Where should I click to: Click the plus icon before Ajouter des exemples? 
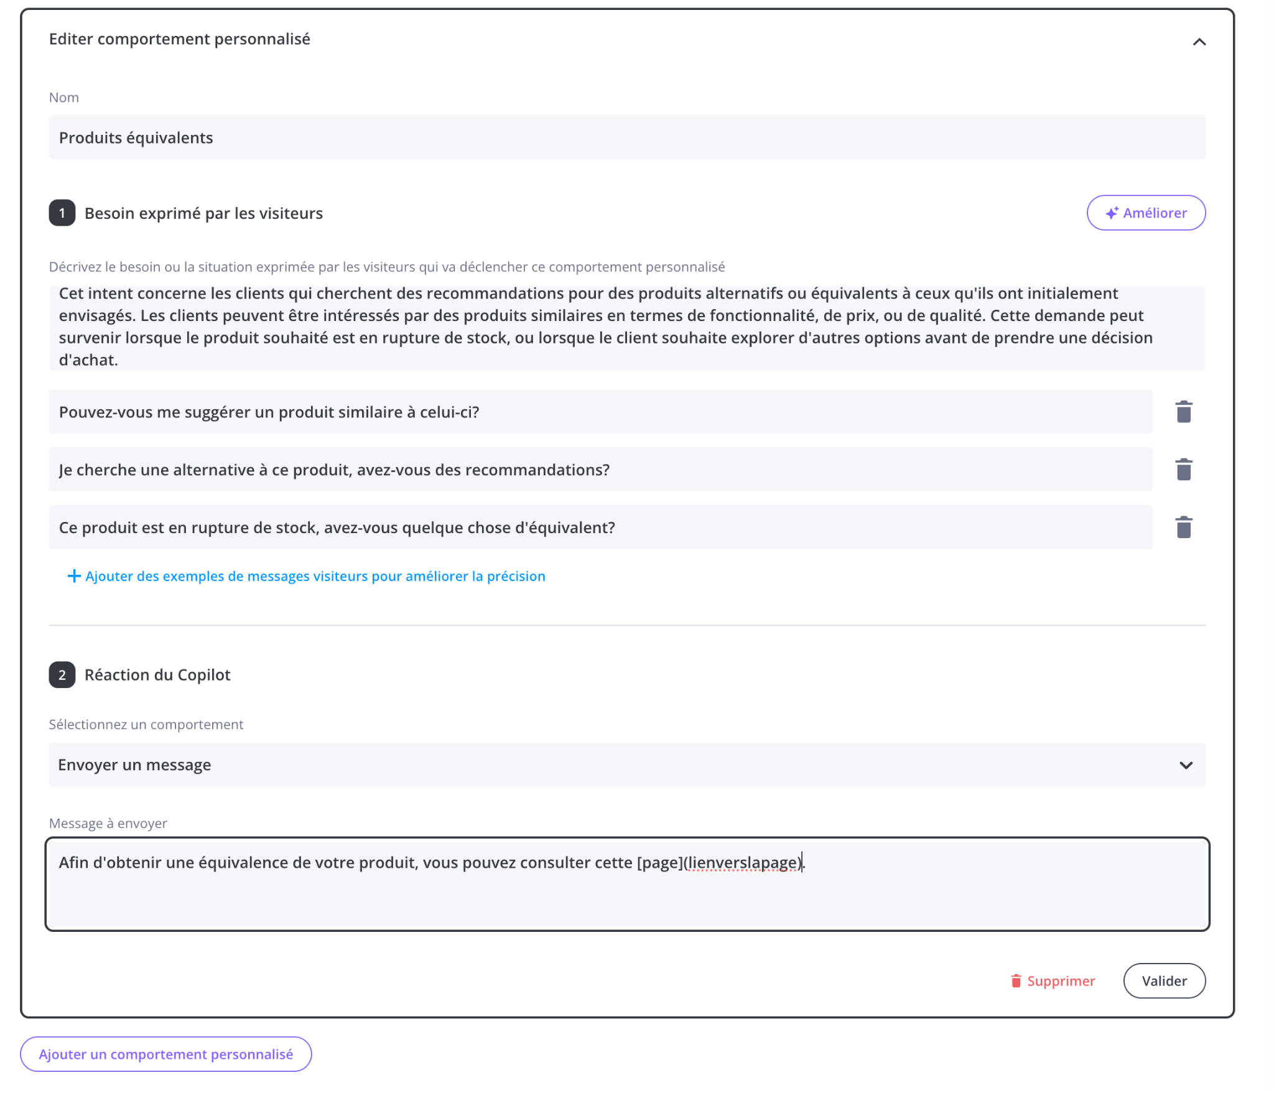(x=74, y=576)
